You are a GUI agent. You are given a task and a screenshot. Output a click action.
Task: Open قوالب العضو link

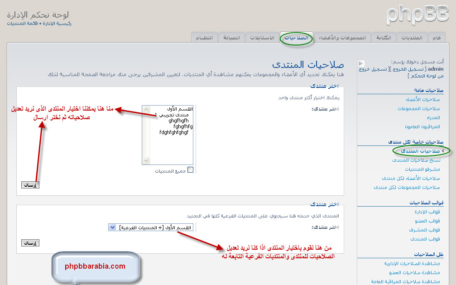tap(427, 221)
